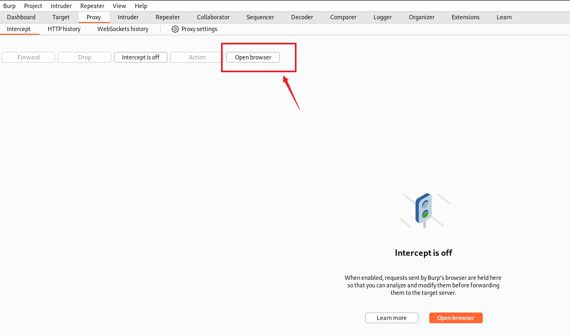
Task: Switch to the Dashboard tab
Action: pos(21,17)
